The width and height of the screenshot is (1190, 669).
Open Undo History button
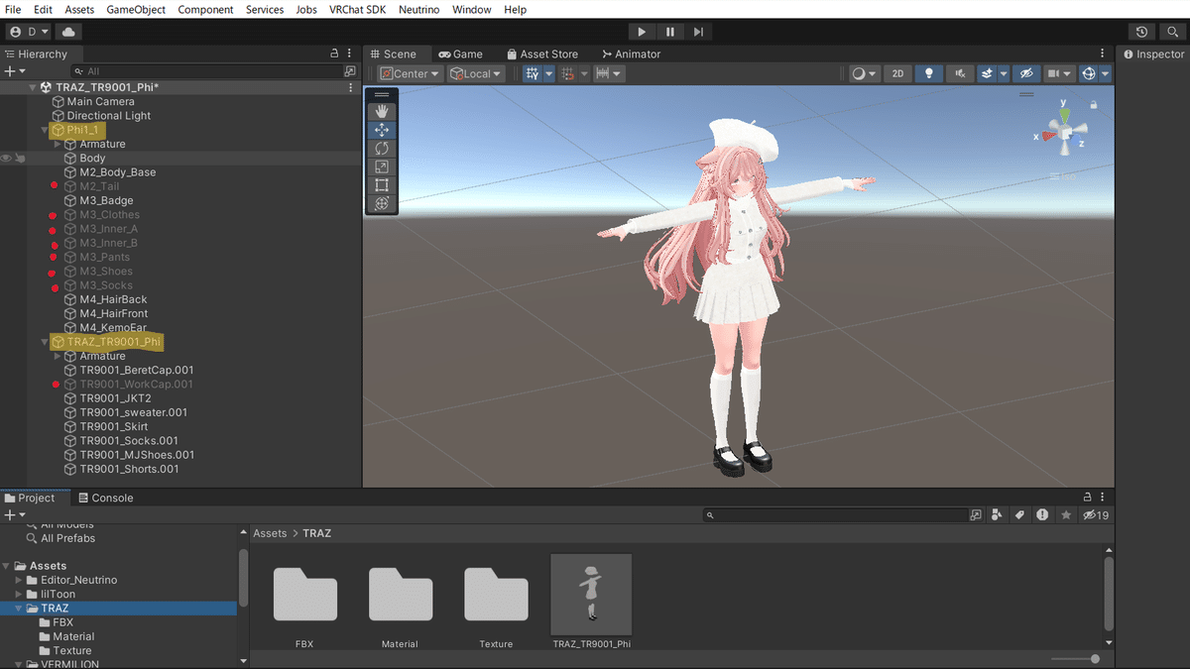tap(1142, 32)
